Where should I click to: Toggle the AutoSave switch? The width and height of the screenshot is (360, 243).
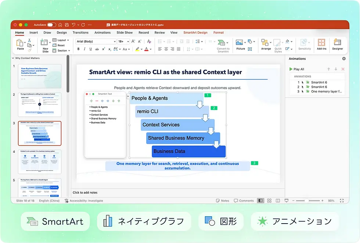click(x=51, y=25)
